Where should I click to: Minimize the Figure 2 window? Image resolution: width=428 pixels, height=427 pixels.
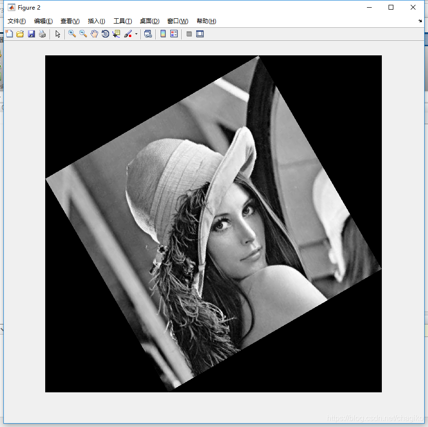[x=369, y=7]
